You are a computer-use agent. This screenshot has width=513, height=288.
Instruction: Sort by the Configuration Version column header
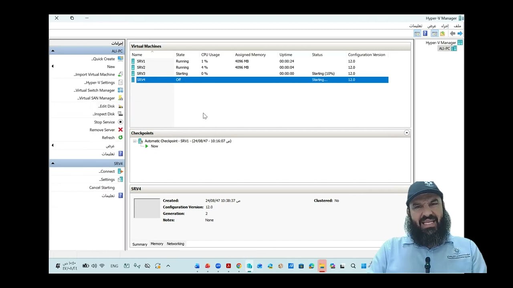coord(367,55)
